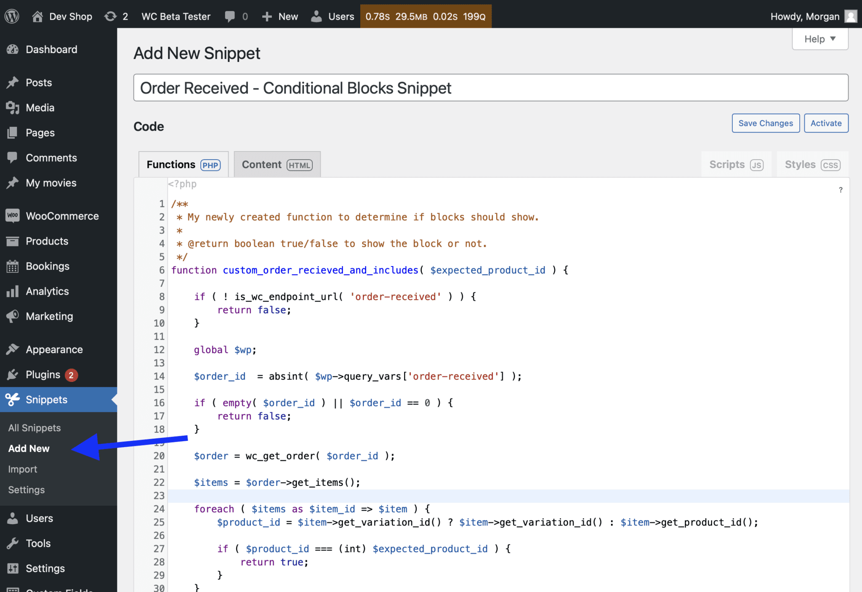Switch to the Content HTML tab
The height and width of the screenshot is (592, 862).
[x=277, y=164]
